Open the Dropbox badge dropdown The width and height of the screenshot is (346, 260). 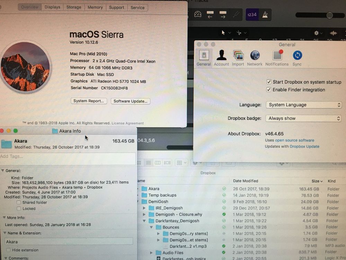point(303,118)
